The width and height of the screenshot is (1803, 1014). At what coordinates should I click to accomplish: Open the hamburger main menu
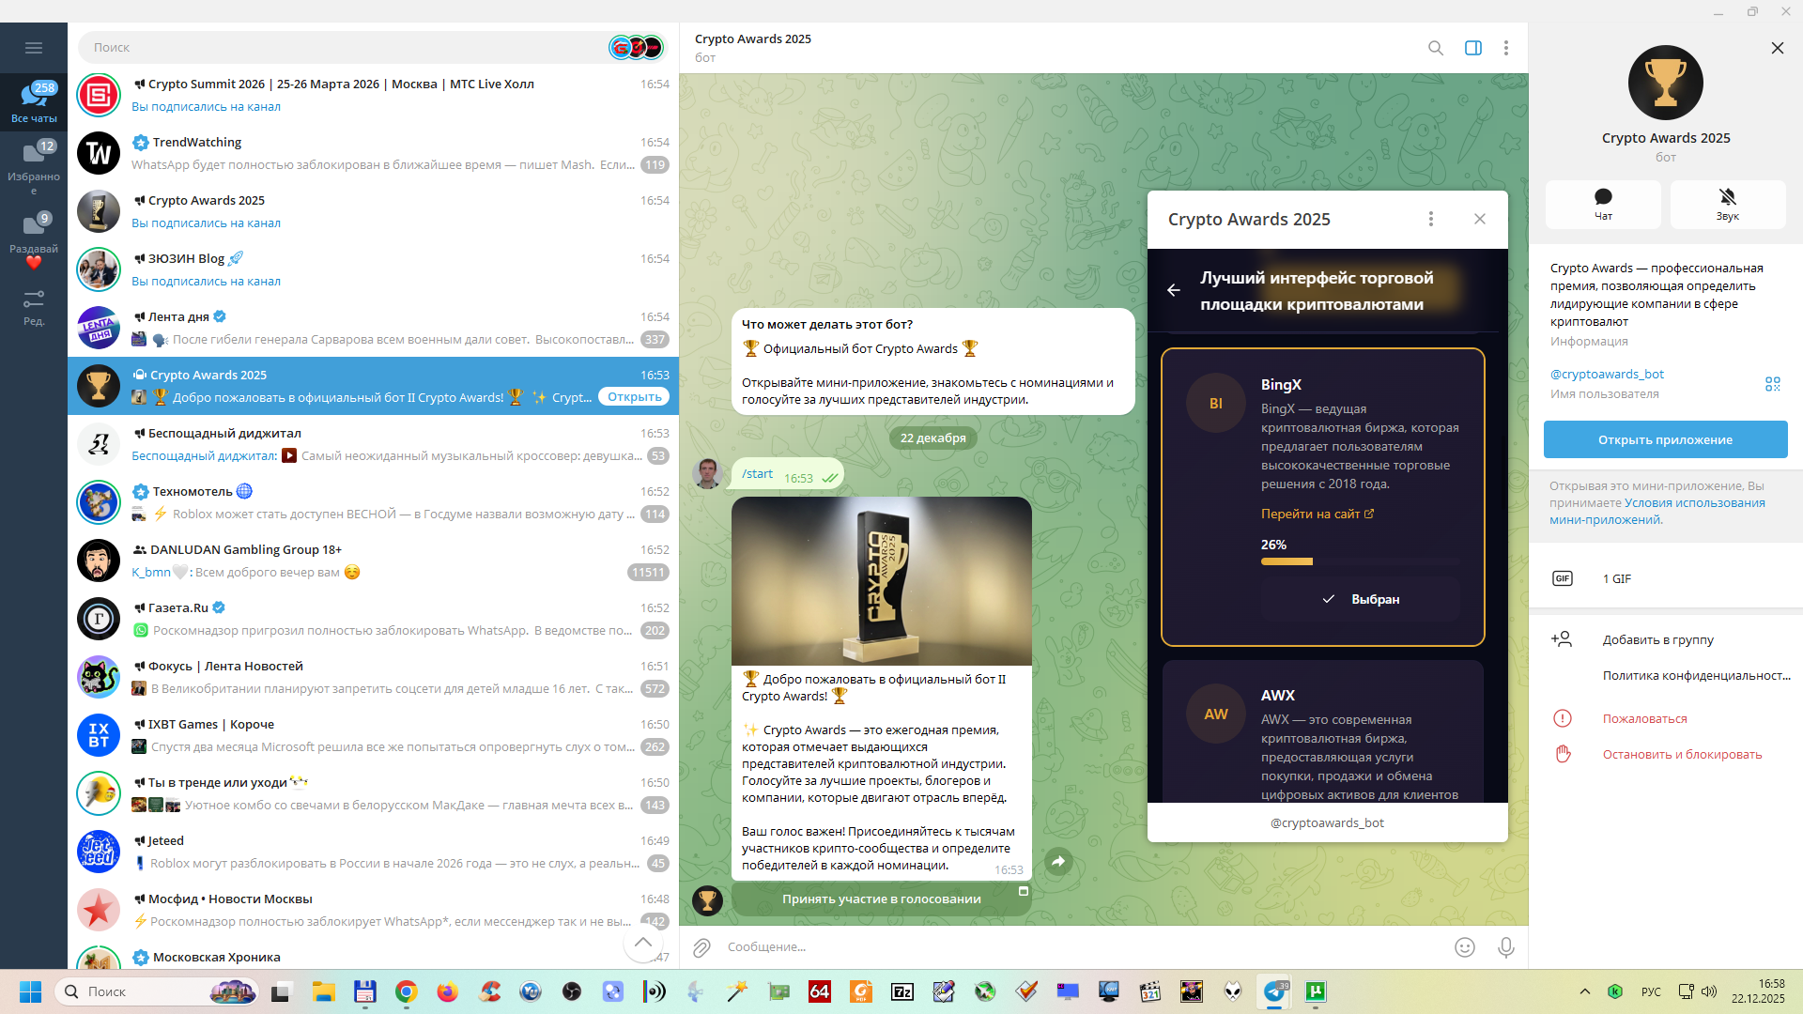34,48
